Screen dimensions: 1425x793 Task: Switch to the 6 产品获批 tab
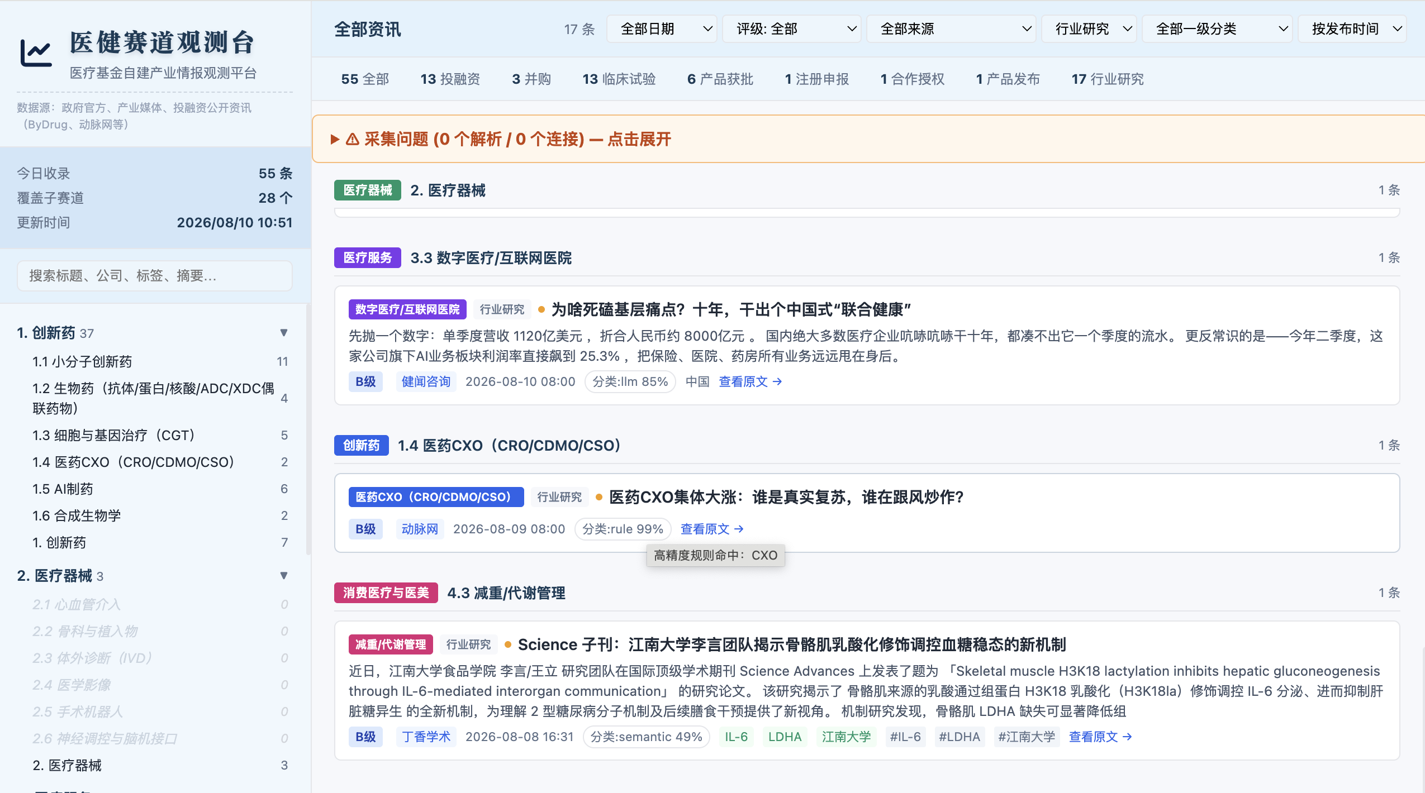(x=720, y=79)
